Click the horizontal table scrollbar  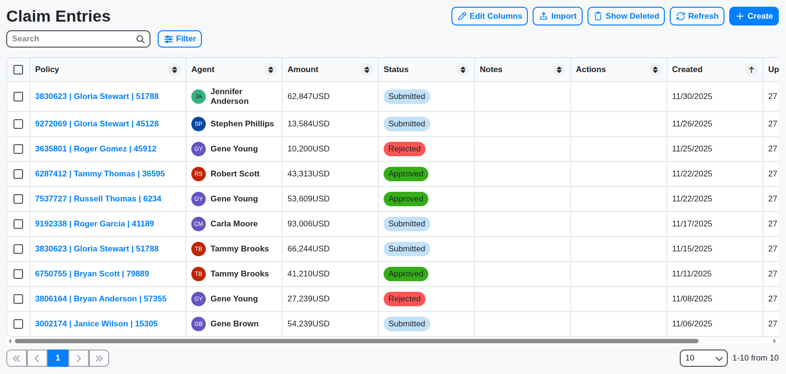pyautogui.click(x=356, y=341)
